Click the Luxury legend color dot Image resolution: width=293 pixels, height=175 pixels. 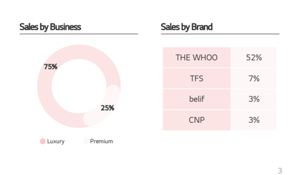click(43, 141)
